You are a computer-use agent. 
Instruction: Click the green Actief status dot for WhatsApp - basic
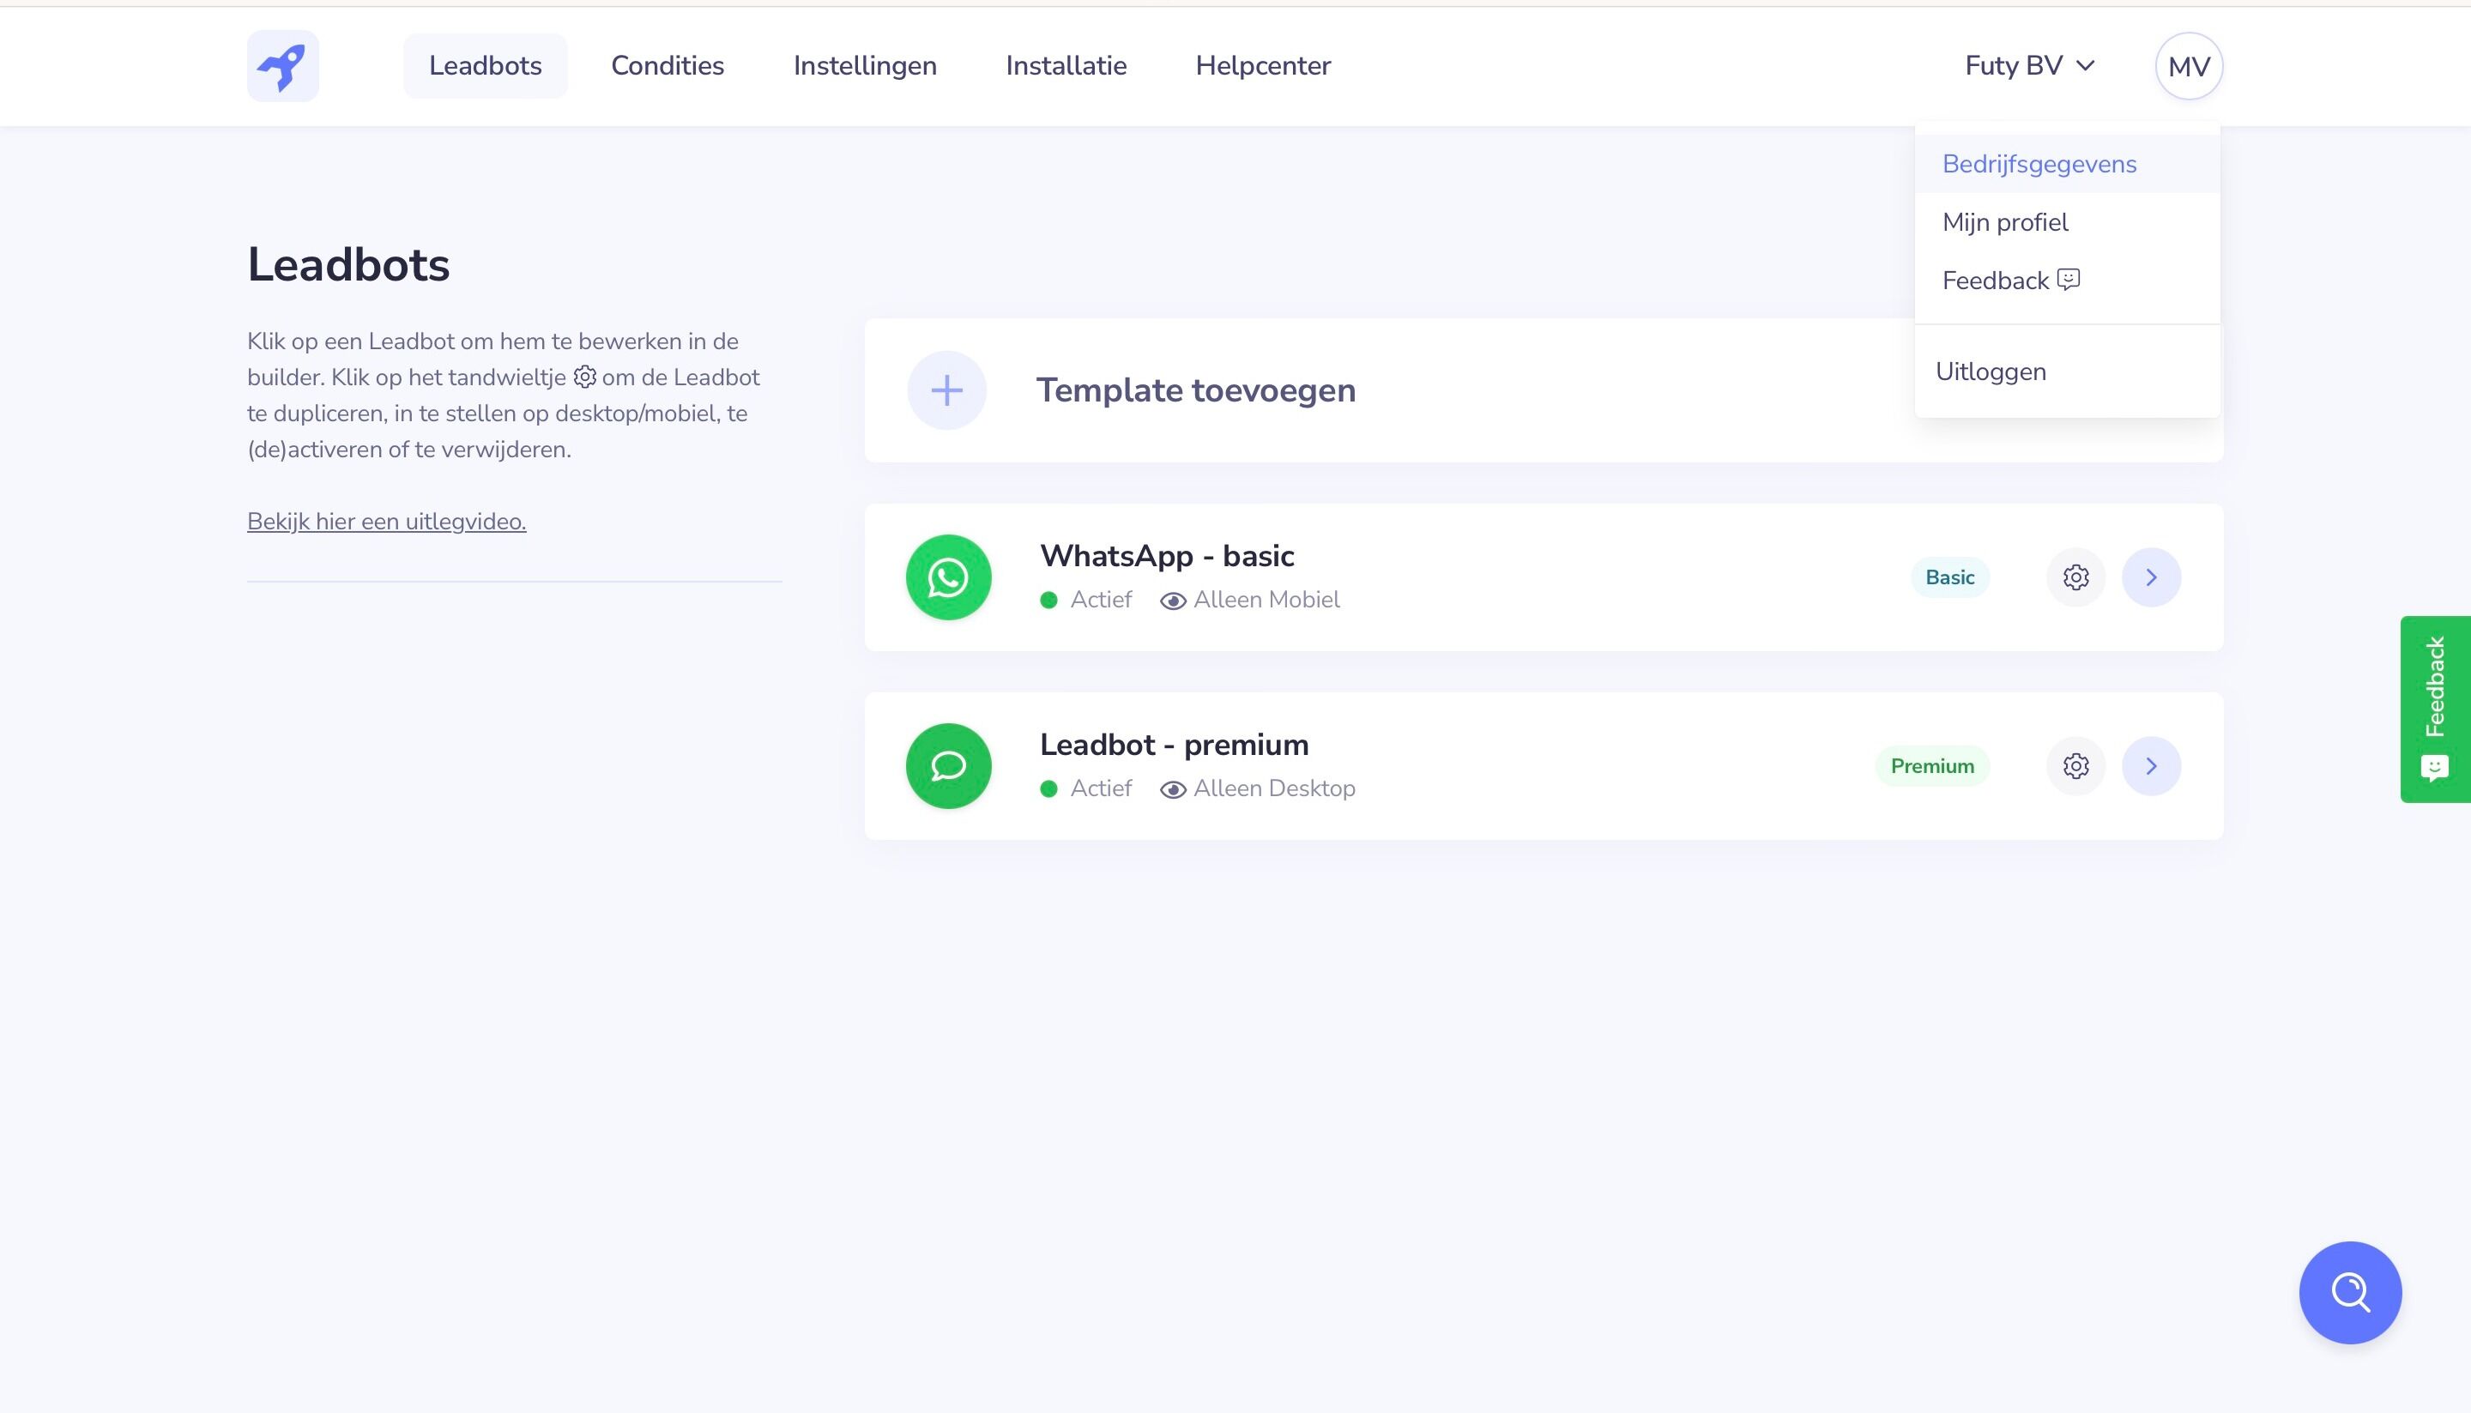(1050, 600)
